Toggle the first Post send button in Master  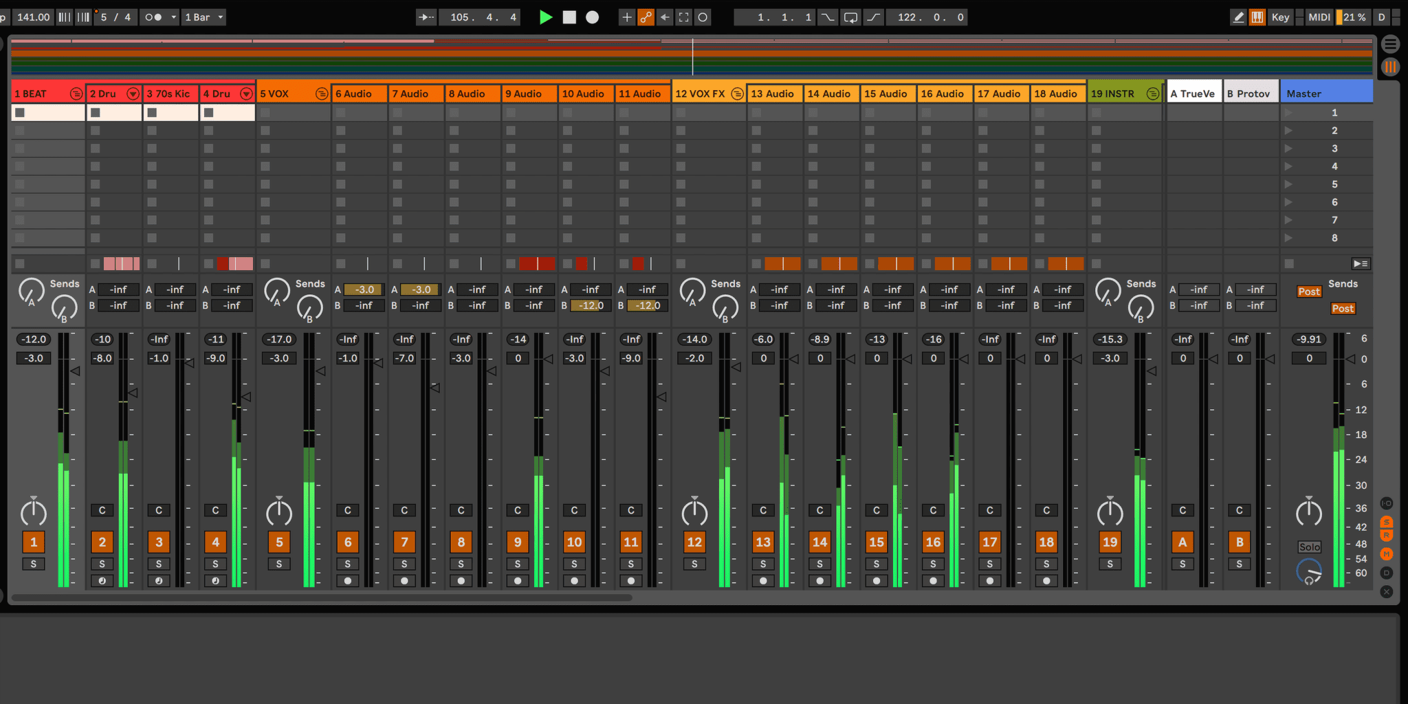[x=1309, y=291]
